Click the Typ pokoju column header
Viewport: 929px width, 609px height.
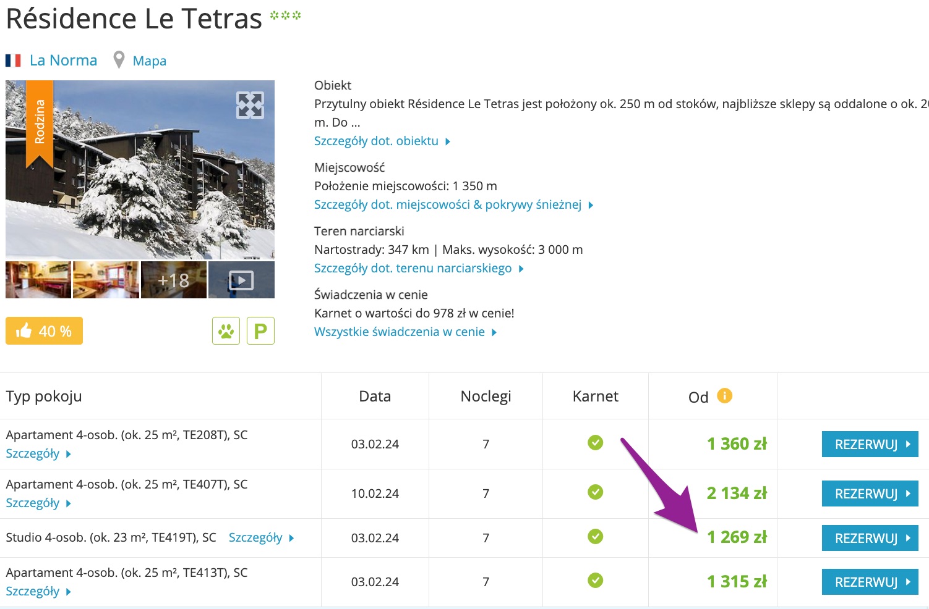(x=44, y=397)
